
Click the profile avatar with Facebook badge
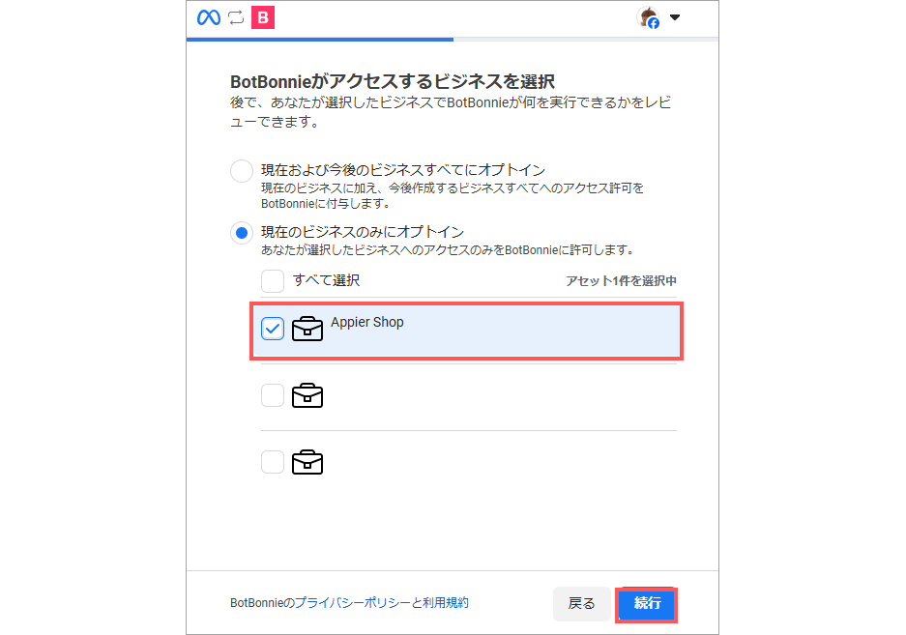649,18
